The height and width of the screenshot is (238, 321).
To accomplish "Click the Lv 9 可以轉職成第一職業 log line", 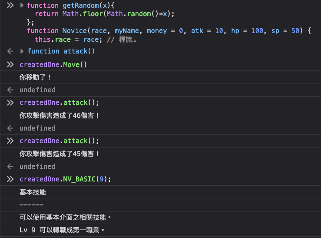I will click(x=62, y=230).
